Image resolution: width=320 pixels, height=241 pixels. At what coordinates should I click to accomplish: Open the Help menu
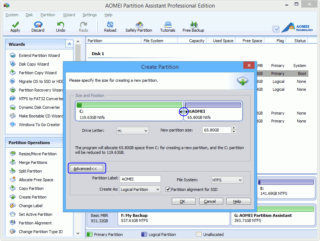pyautogui.click(x=108, y=15)
